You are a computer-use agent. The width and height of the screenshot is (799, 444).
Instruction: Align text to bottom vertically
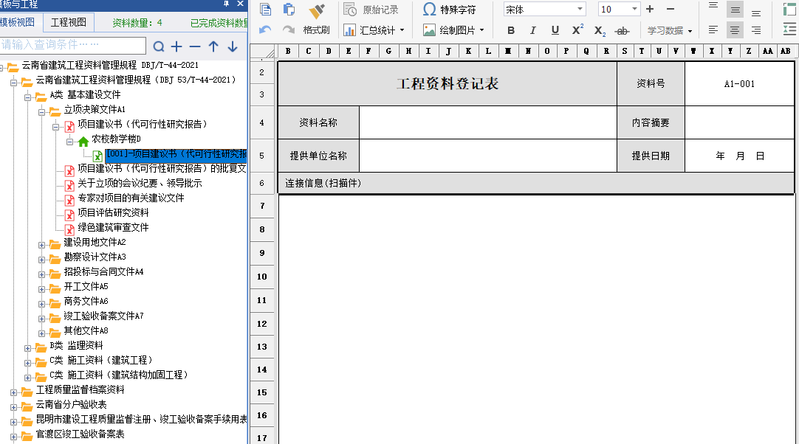pos(756,13)
